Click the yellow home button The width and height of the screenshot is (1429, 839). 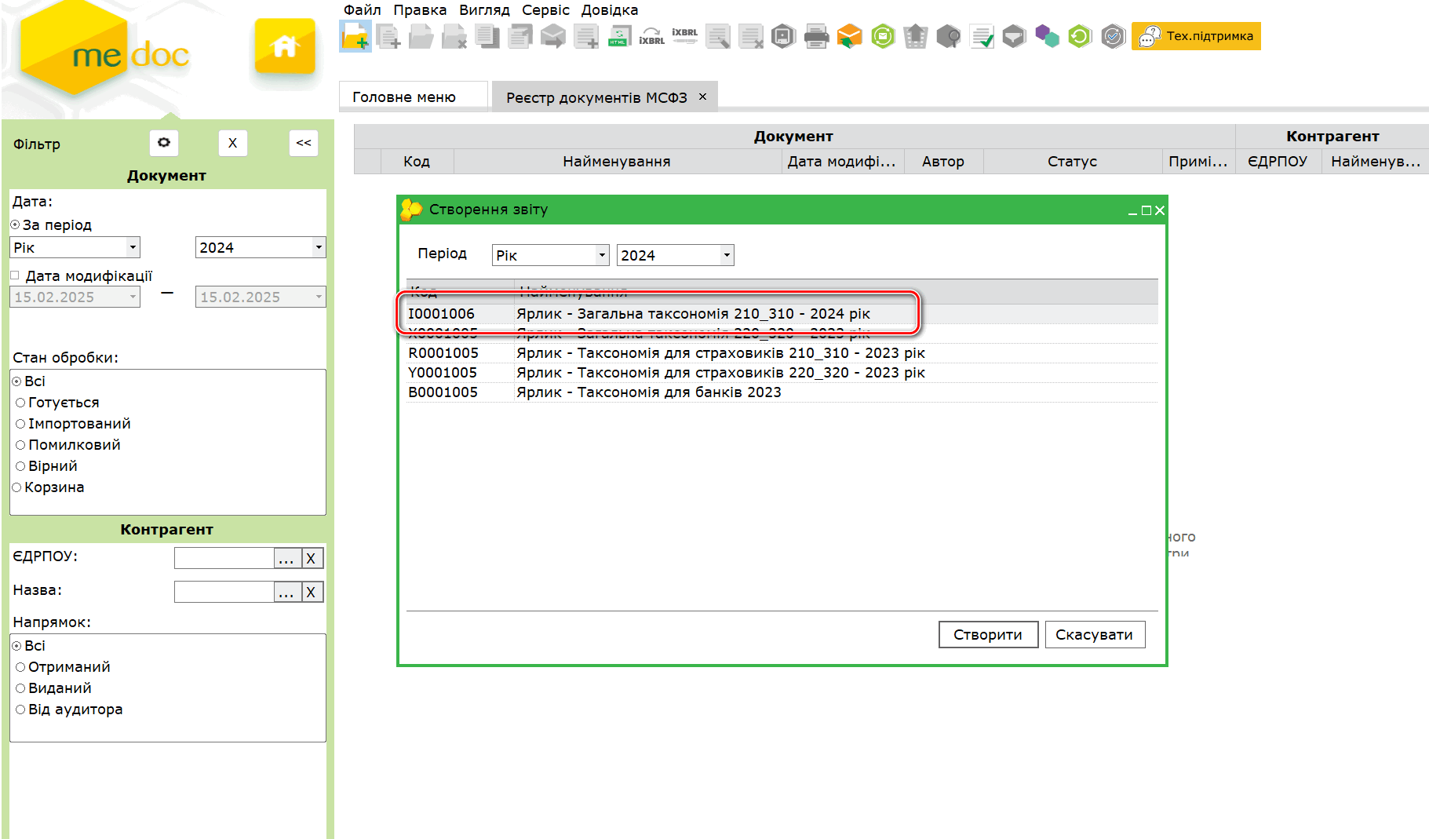[285, 47]
